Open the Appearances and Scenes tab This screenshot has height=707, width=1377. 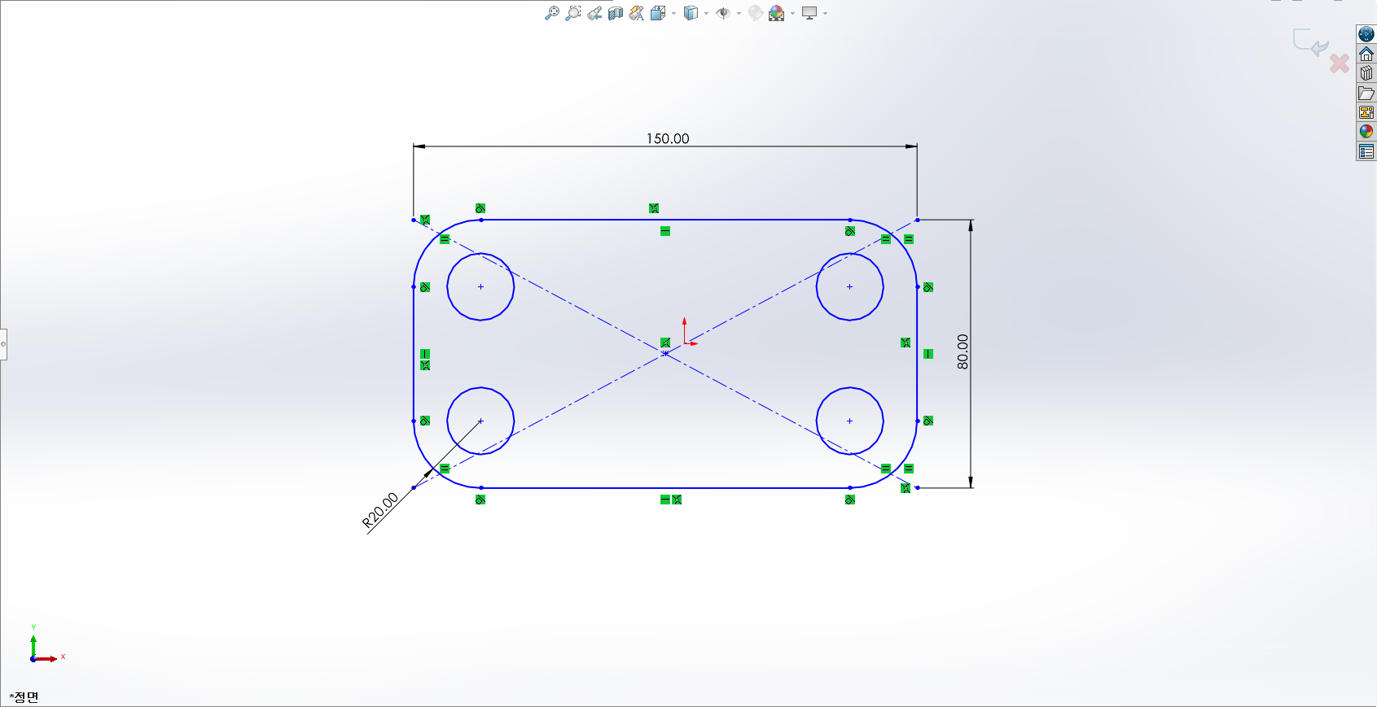click(x=1366, y=132)
